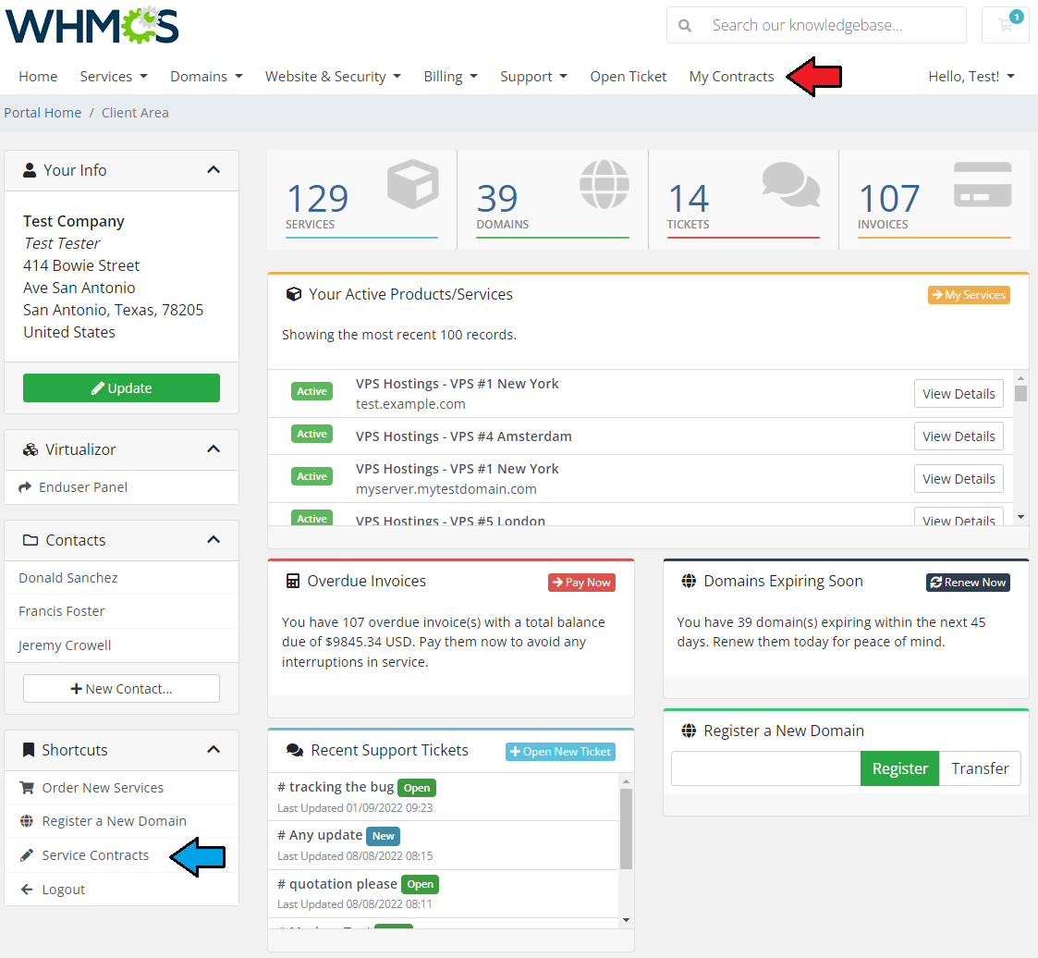Click the green Update button
The image size is (1038, 958).
pyautogui.click(x=121, y=388)
